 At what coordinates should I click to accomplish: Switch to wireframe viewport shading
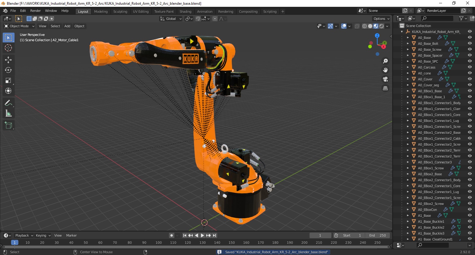(x=365, y=26)
